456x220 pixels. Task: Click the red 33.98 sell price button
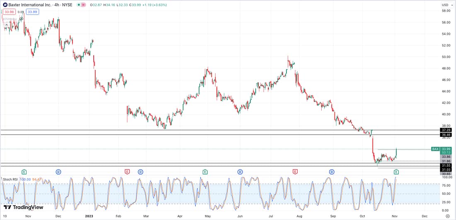9,12
